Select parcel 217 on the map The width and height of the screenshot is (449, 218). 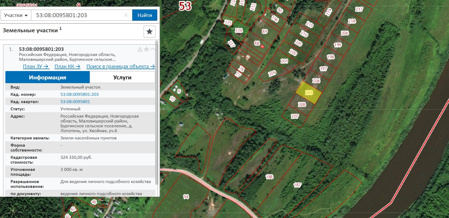click(x=359, y=9)
